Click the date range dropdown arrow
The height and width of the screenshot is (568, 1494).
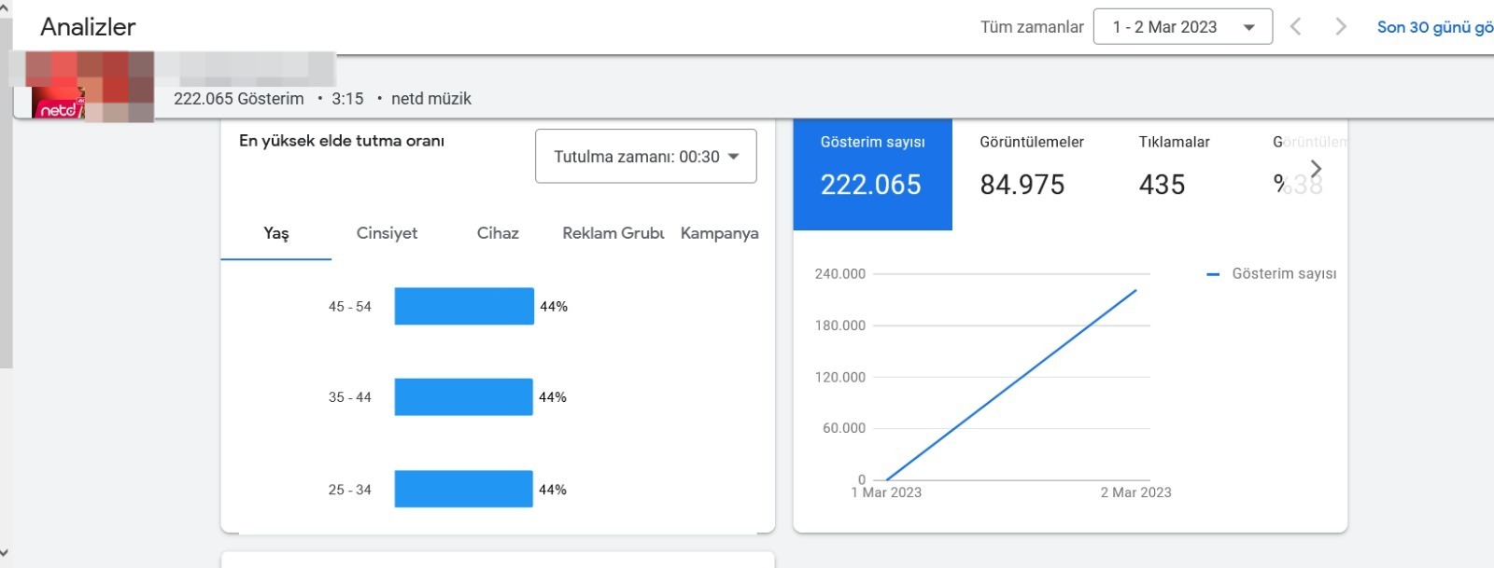1248,28
